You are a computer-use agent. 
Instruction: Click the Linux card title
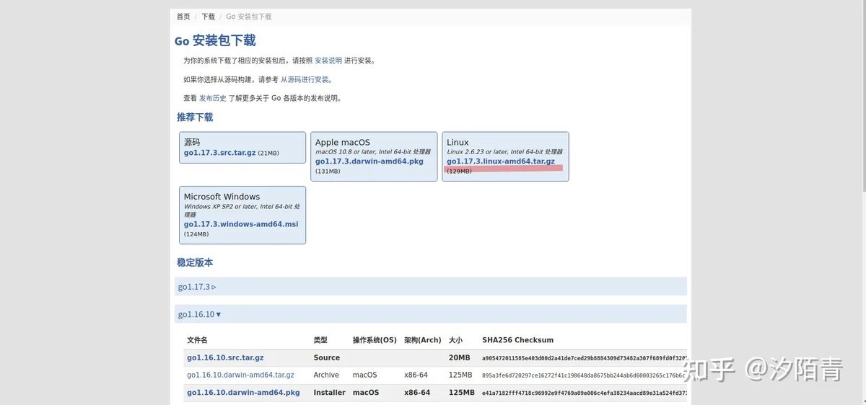[458, 143]
